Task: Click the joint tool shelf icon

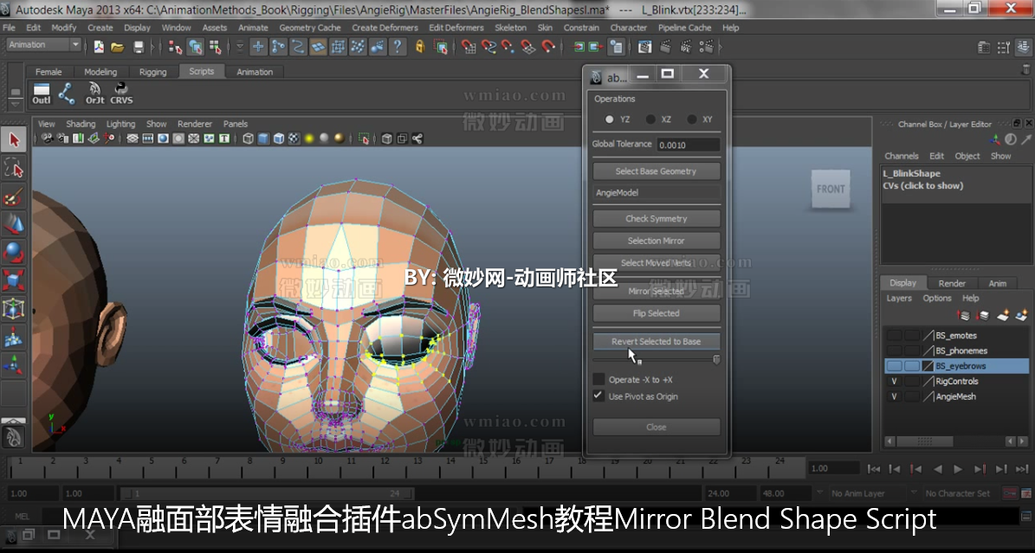Action: (x=67, y=93)
